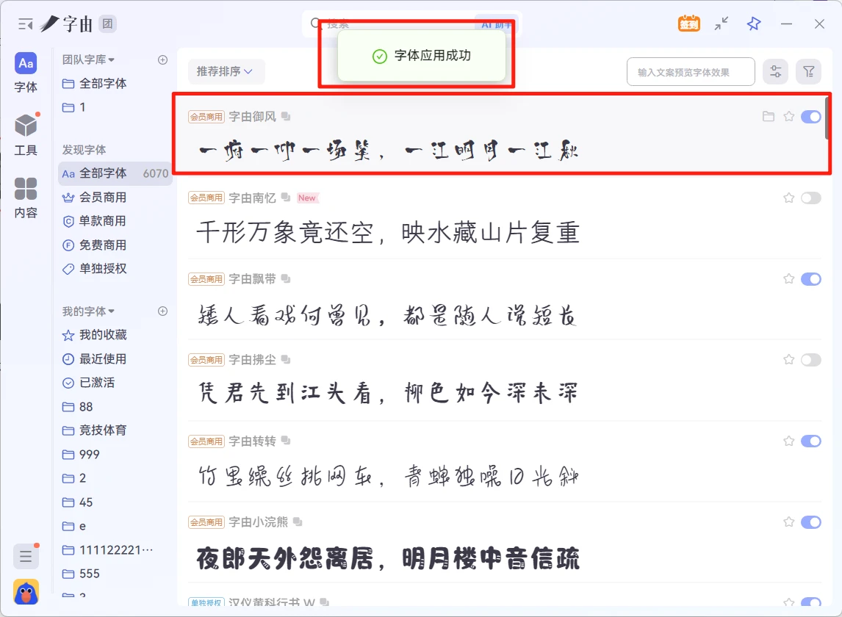The width and height of the screenshot is (842, 617).
Task: Collapse the sidebar with the top-left icon
Action: 24,23
